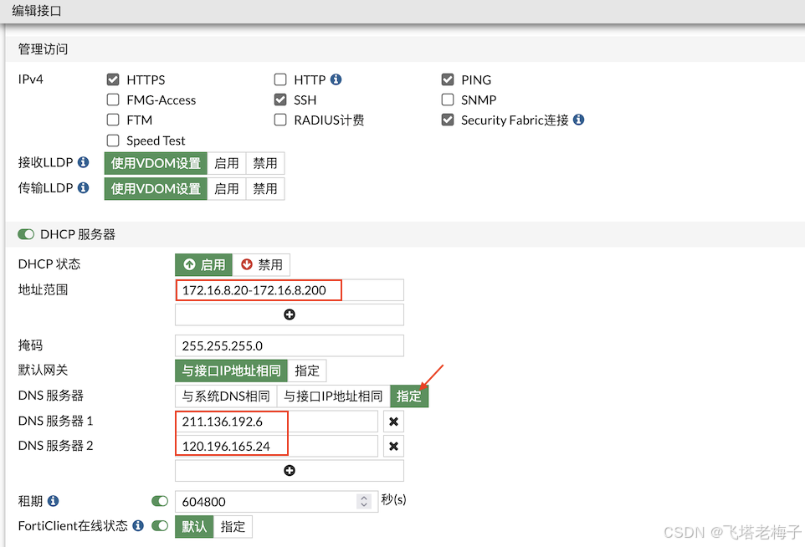Uncheck Security Fabric连接 checkbox

click(448, 120)
